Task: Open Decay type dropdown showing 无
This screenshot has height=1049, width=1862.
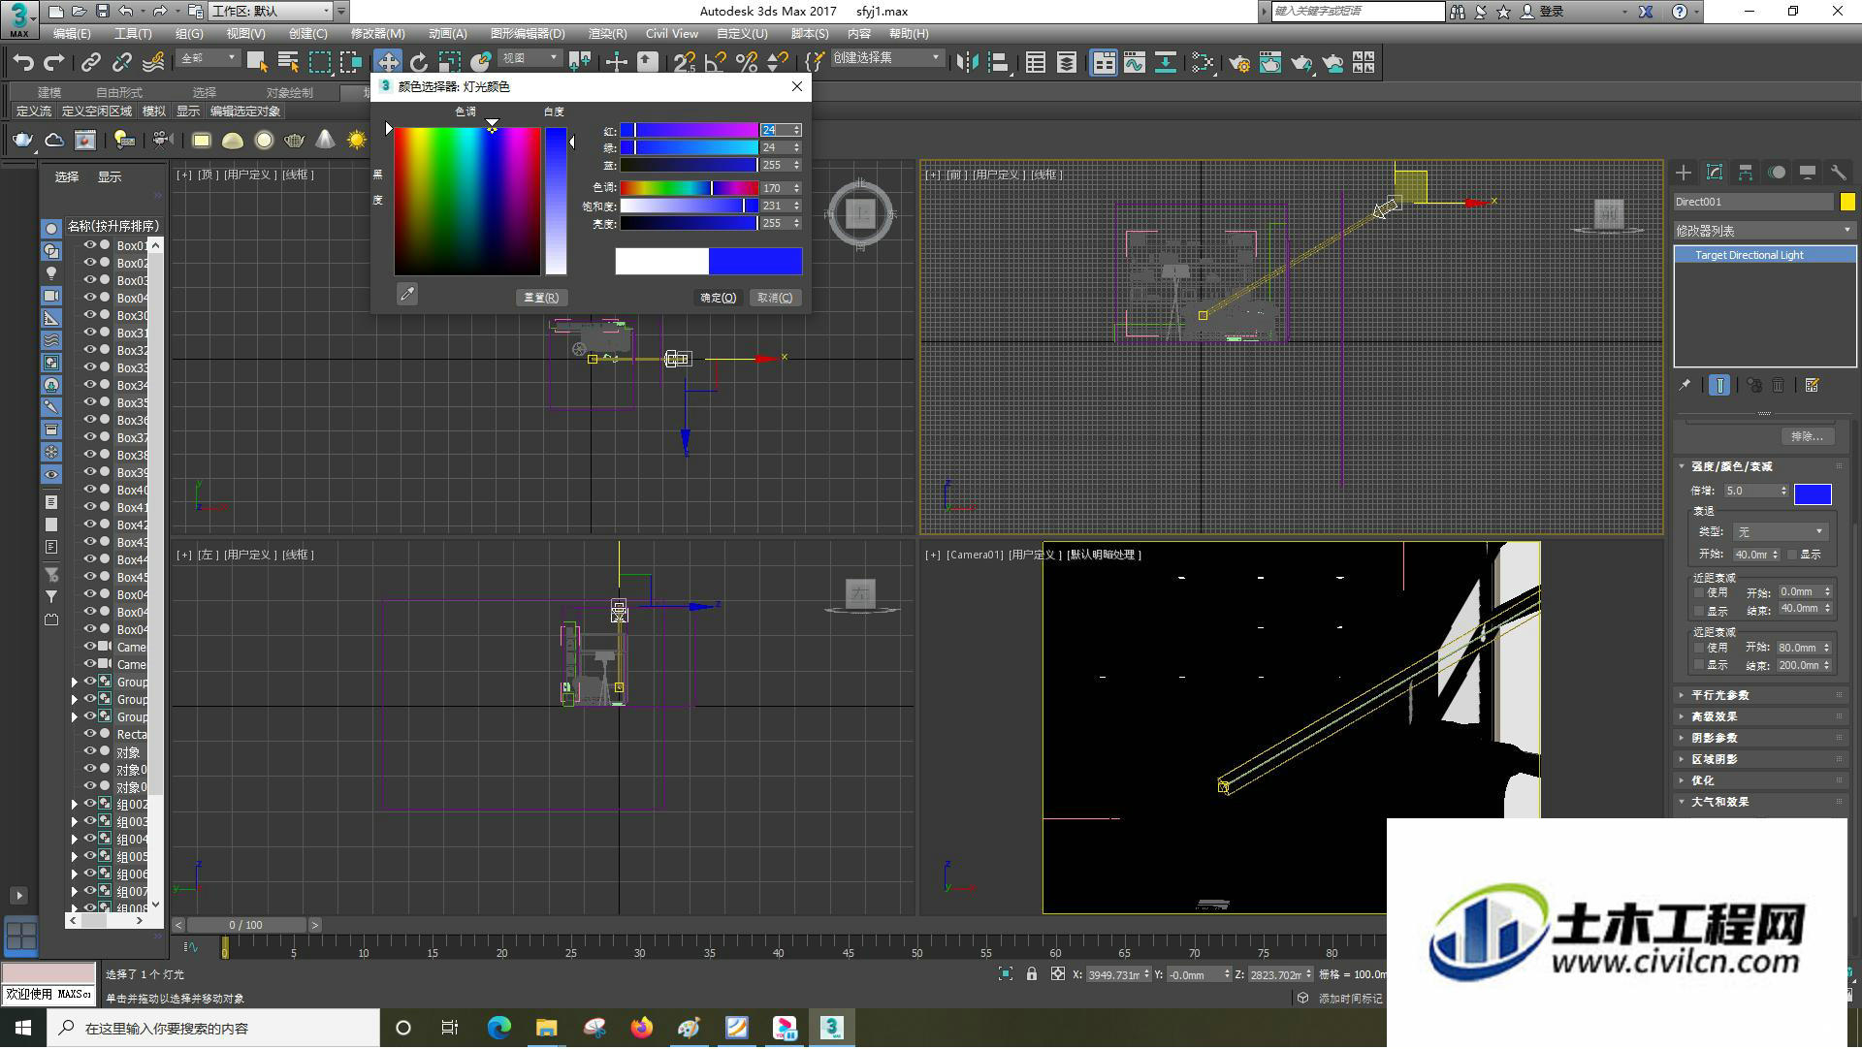Action: (1780, 532)
